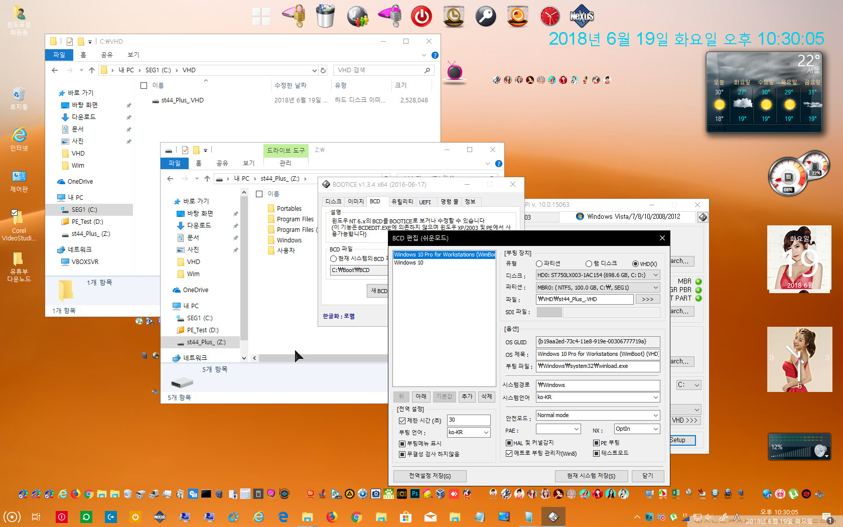Image resolution: width=843 pixels, height=527 pixels.
Task: Toggle the 제한 시간 (초) checkbox
Action: coord(402,421)
